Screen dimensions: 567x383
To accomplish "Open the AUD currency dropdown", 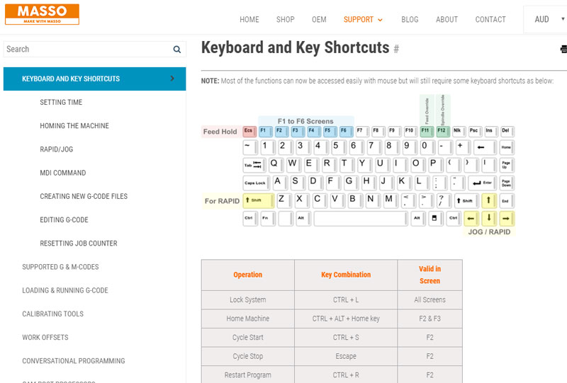I will (546, 20).
